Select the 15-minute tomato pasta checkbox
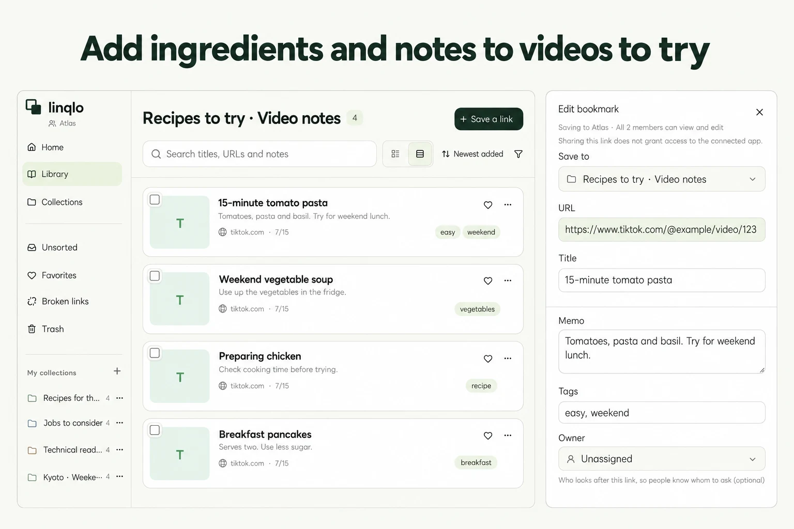The height and width of the screenshot is (529, 794). coord(155,200)
